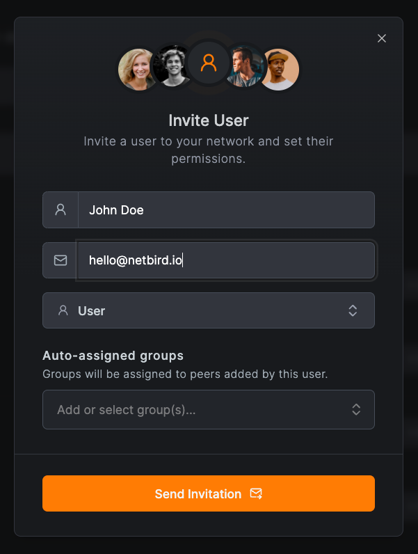The width and height of the screenshot is (418, 554).
Task: Expand role selector using its chevron arrows
Action: pyautogui.click(x=353, y=310)
